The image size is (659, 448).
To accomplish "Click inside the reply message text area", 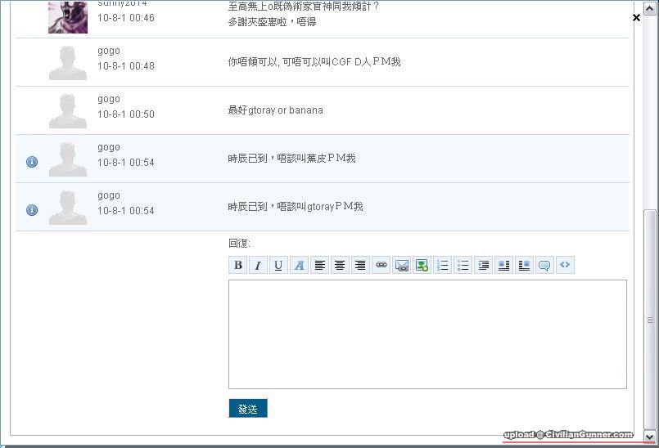I will click(427, 334).
